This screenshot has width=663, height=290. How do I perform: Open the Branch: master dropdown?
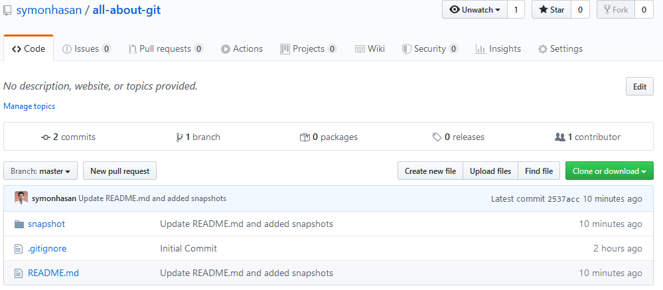click(x=40, y=171)
